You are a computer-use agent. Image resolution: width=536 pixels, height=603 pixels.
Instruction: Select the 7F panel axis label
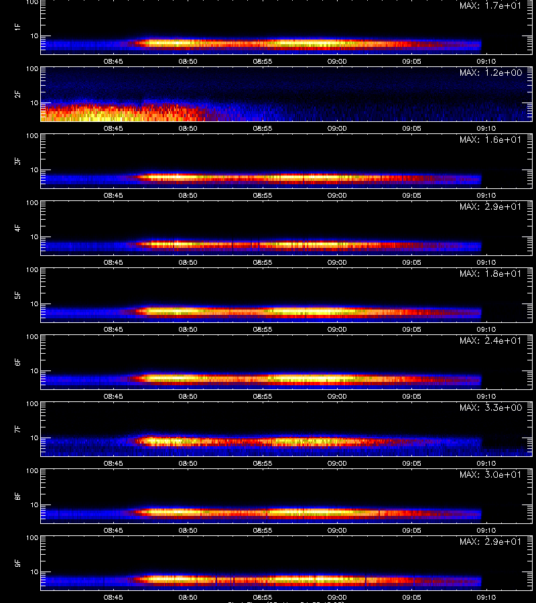pyautogui.click(x=17, y=429)
